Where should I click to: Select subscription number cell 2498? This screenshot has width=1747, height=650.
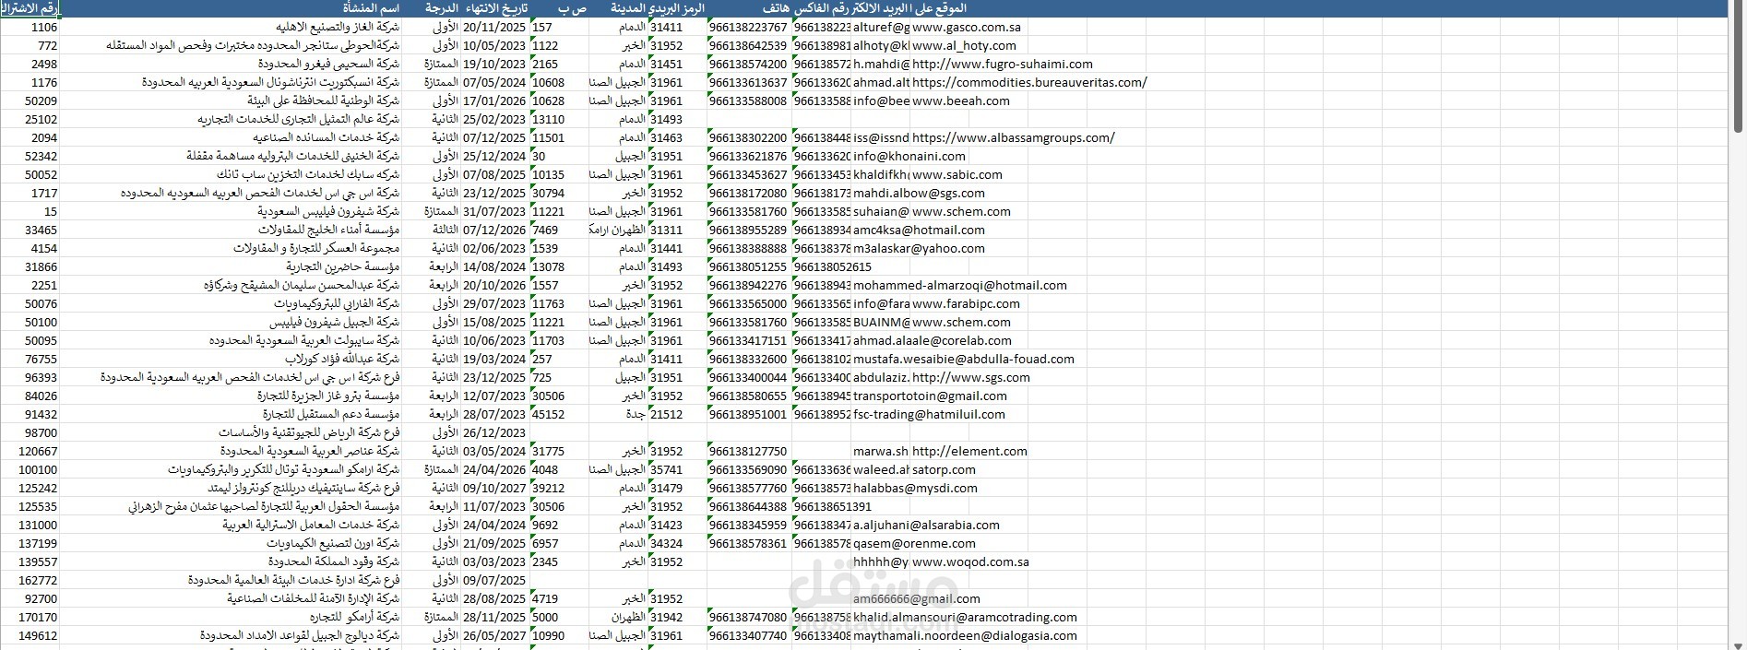point(30,64)
